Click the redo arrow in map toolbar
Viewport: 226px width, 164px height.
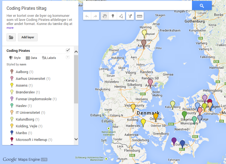click(95, 16)
